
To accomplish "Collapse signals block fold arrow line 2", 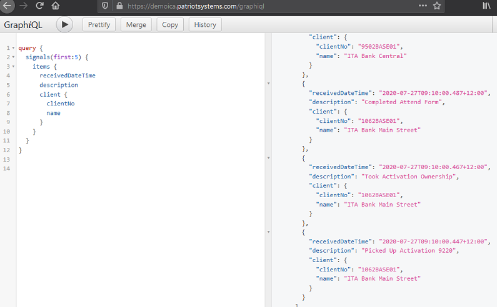I will (13, 57).
